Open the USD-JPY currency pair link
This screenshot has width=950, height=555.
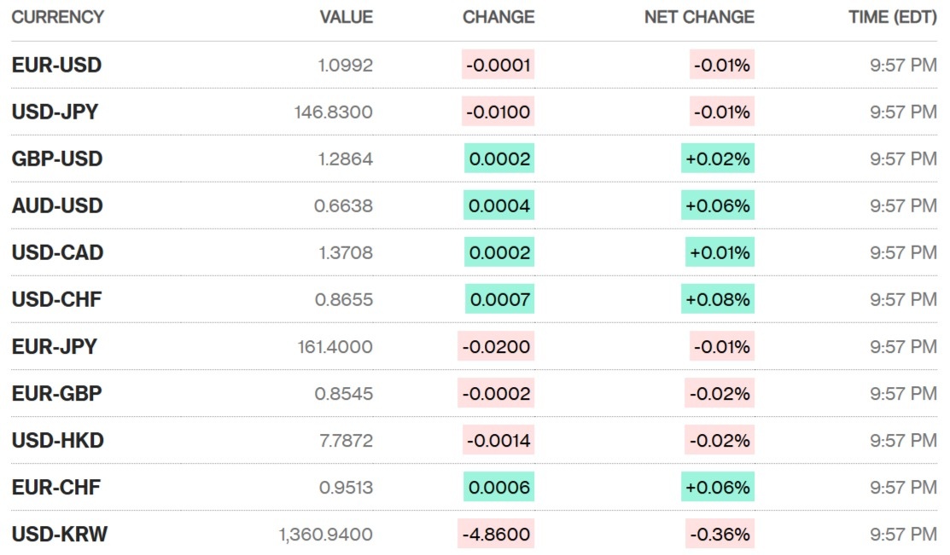(x=55, y=112)
